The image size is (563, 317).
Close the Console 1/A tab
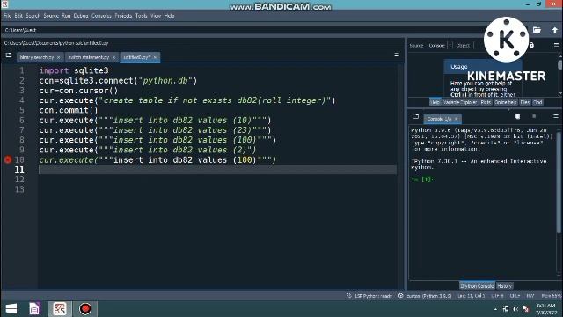[457, 119]
